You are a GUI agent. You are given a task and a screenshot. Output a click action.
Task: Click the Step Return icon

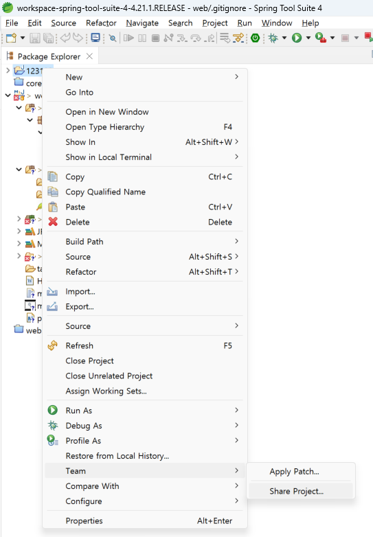[210, 38]
